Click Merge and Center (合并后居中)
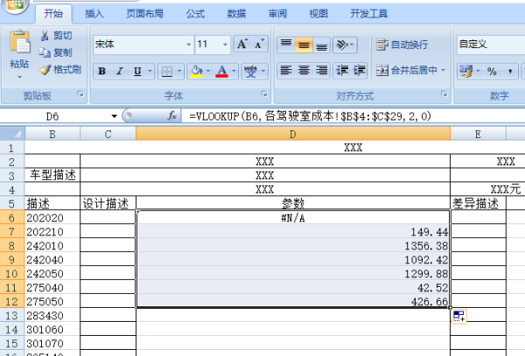 pyautogui.click(x=406, y=70)
